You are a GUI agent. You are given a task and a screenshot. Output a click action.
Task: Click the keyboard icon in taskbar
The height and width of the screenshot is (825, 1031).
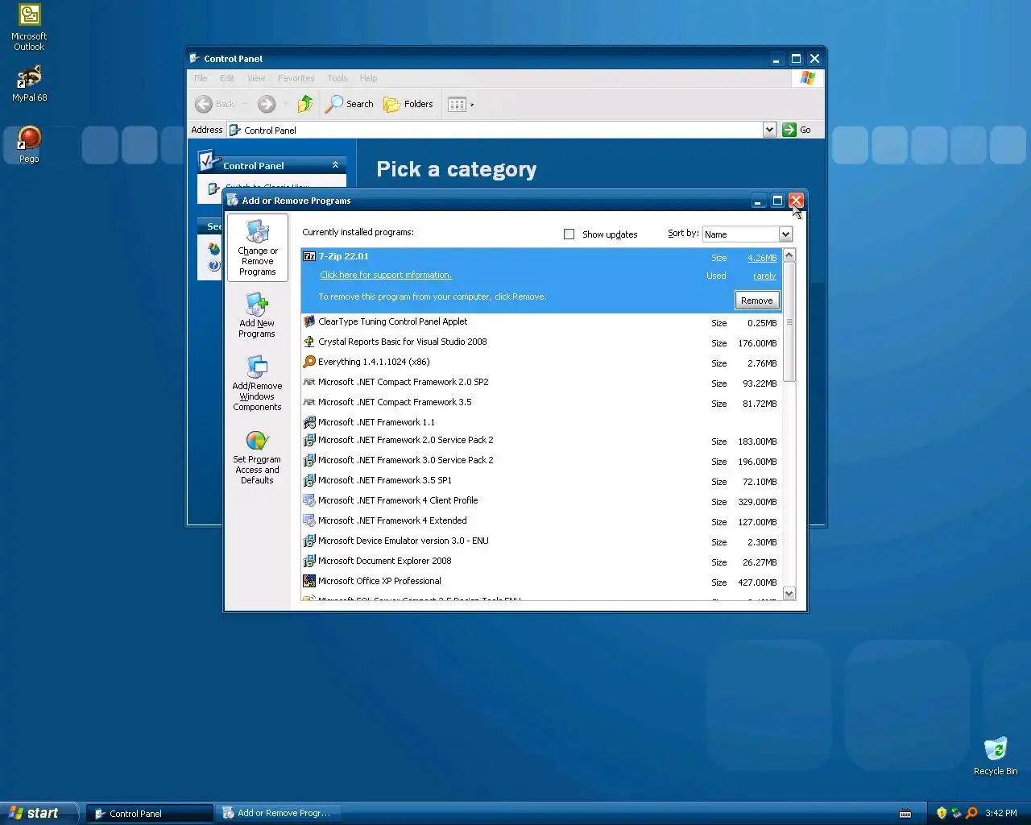(x=905, y=814)
